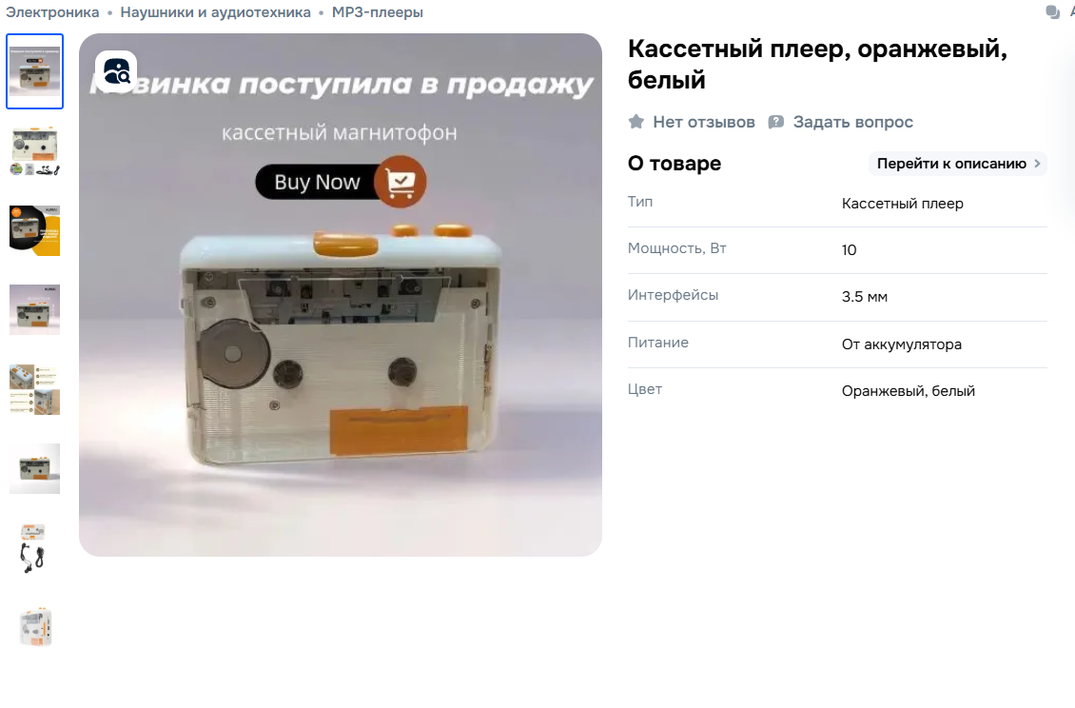This screenshot has width=1075, height=708.
Task: Select seventh thumbnail showing cables and earphones
Action: [x=35, y=549]
